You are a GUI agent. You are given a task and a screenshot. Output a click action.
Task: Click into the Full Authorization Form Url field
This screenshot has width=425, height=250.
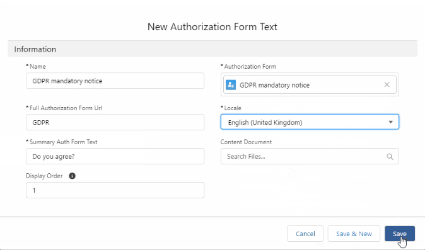[x=115, y=122]
